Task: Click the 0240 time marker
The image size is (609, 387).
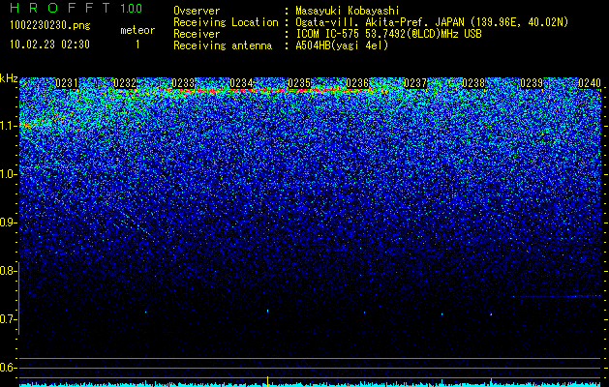Action: tap(590, 83)
